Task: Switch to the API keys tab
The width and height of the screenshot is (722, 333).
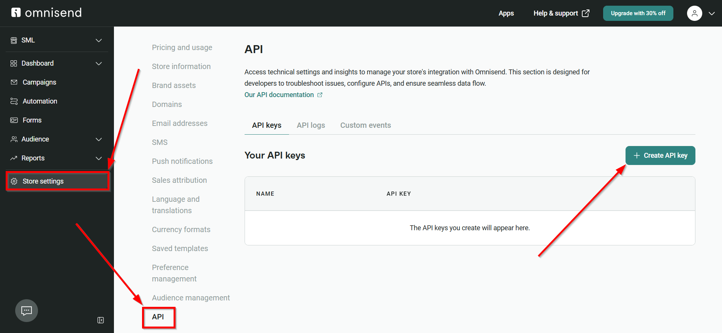Action: click(267, 125)
